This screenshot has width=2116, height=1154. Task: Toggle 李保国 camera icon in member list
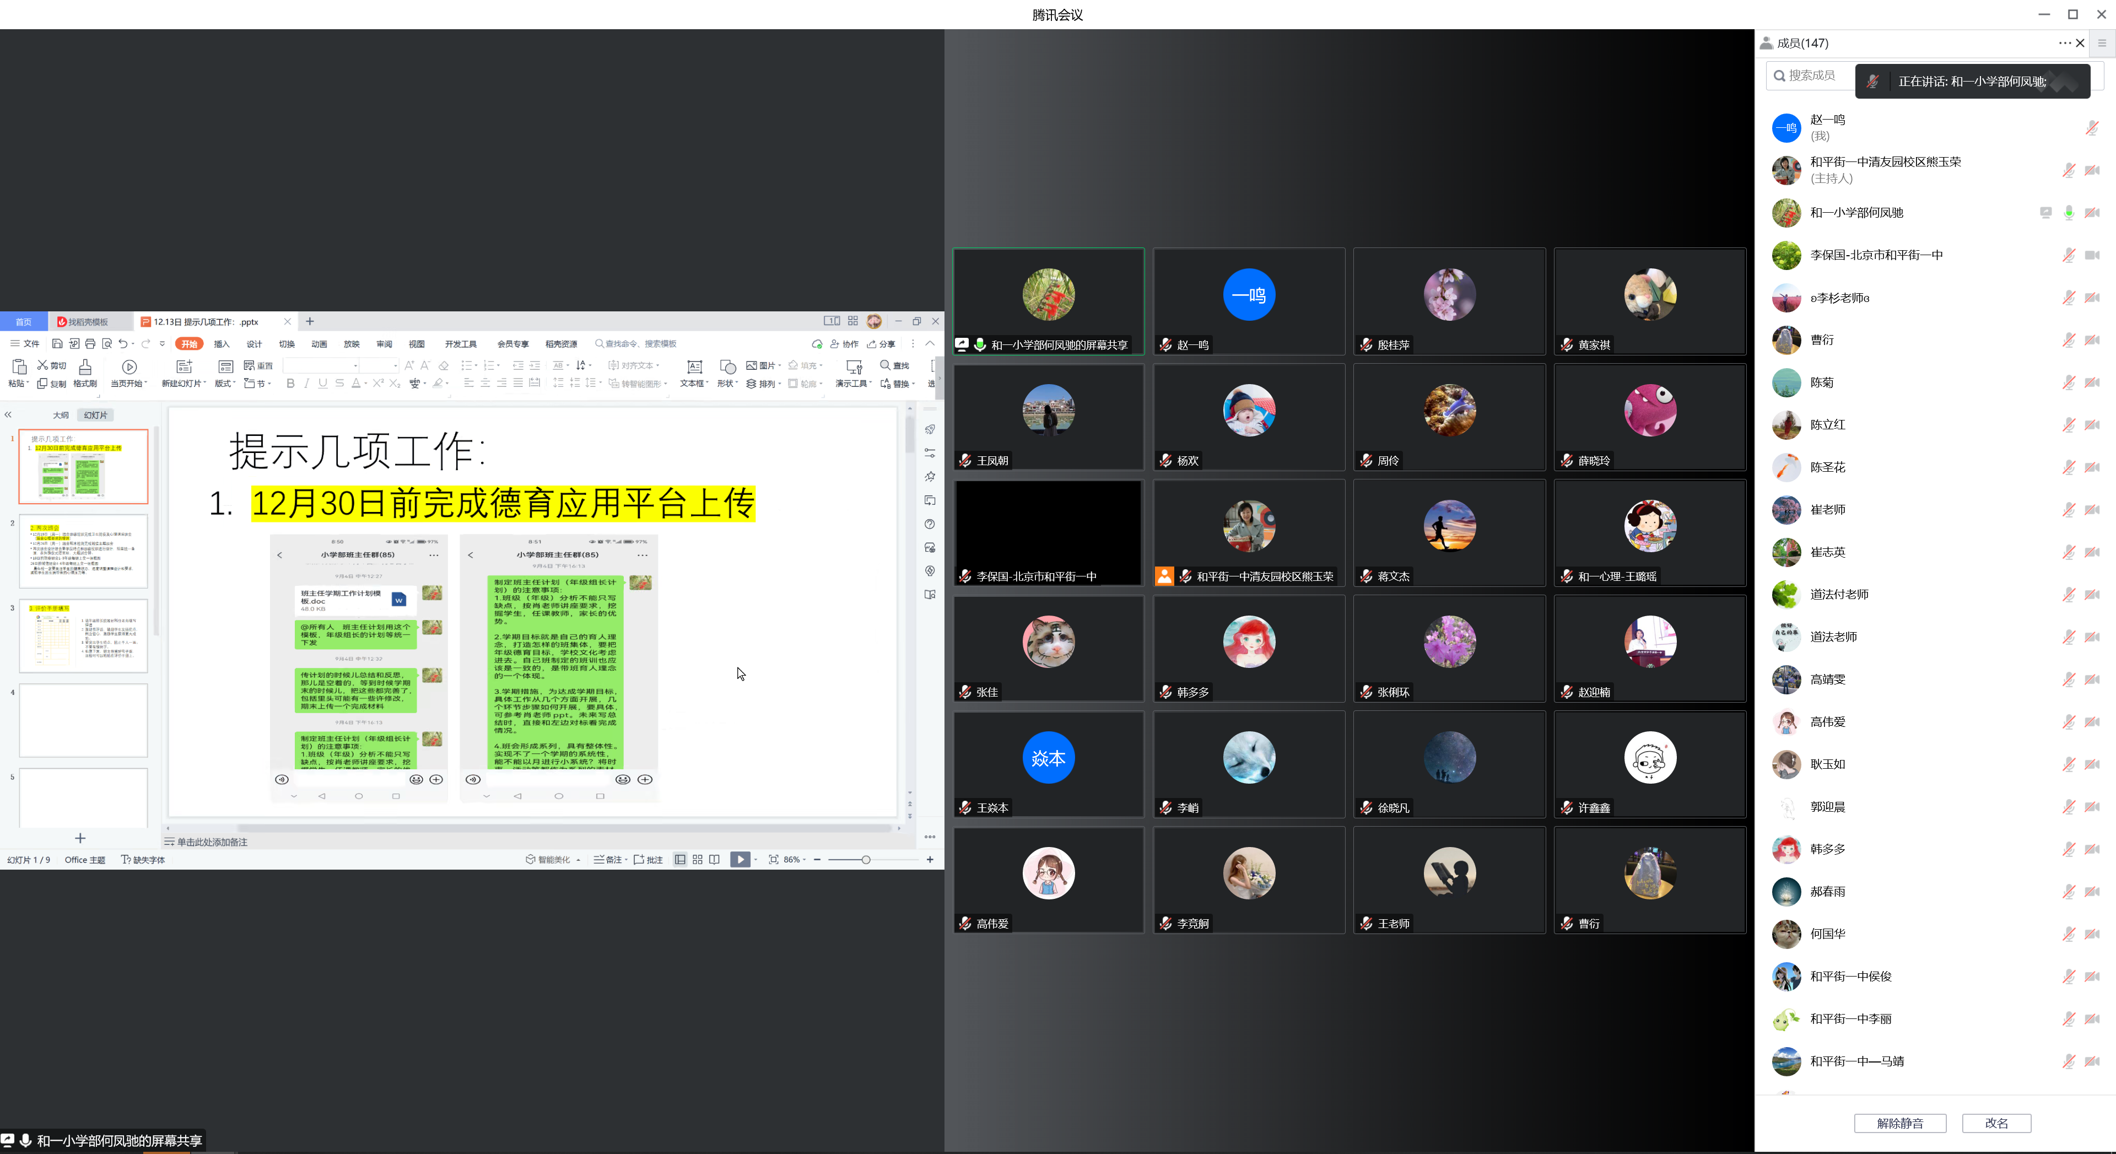point(2091,255)
